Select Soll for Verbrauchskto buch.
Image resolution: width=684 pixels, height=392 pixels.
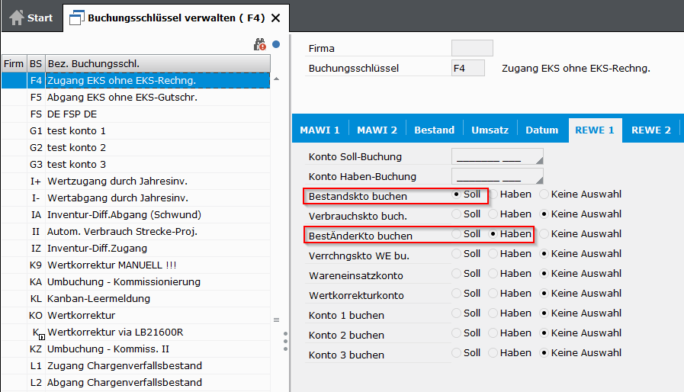coord(456,214)
